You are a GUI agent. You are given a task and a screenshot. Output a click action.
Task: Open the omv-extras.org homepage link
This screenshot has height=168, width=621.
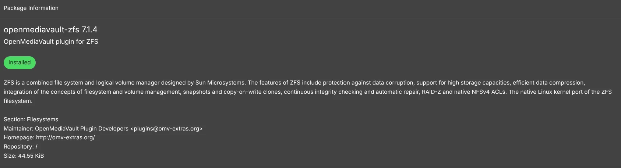click(65, 137)
